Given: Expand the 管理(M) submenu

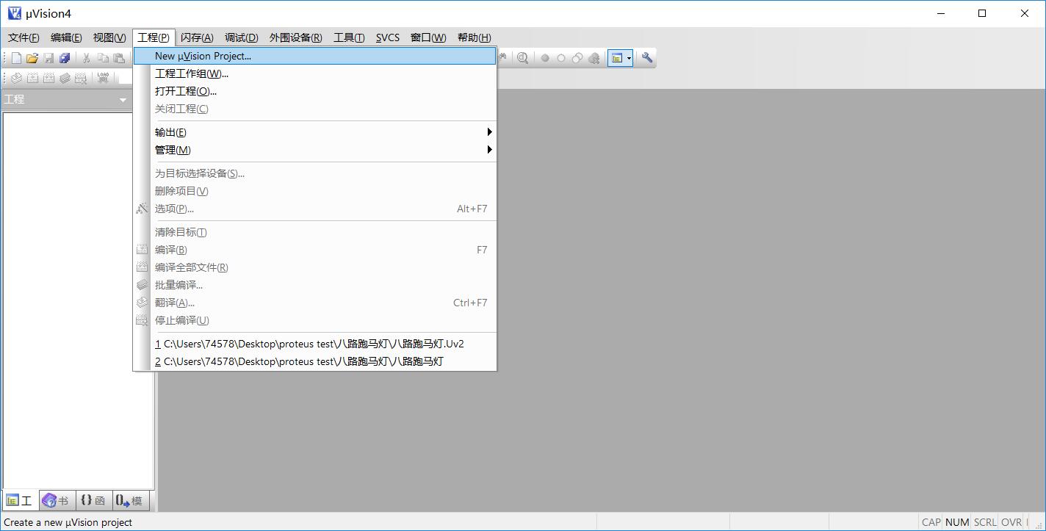Looking at the screenshot, I should 314,150.
